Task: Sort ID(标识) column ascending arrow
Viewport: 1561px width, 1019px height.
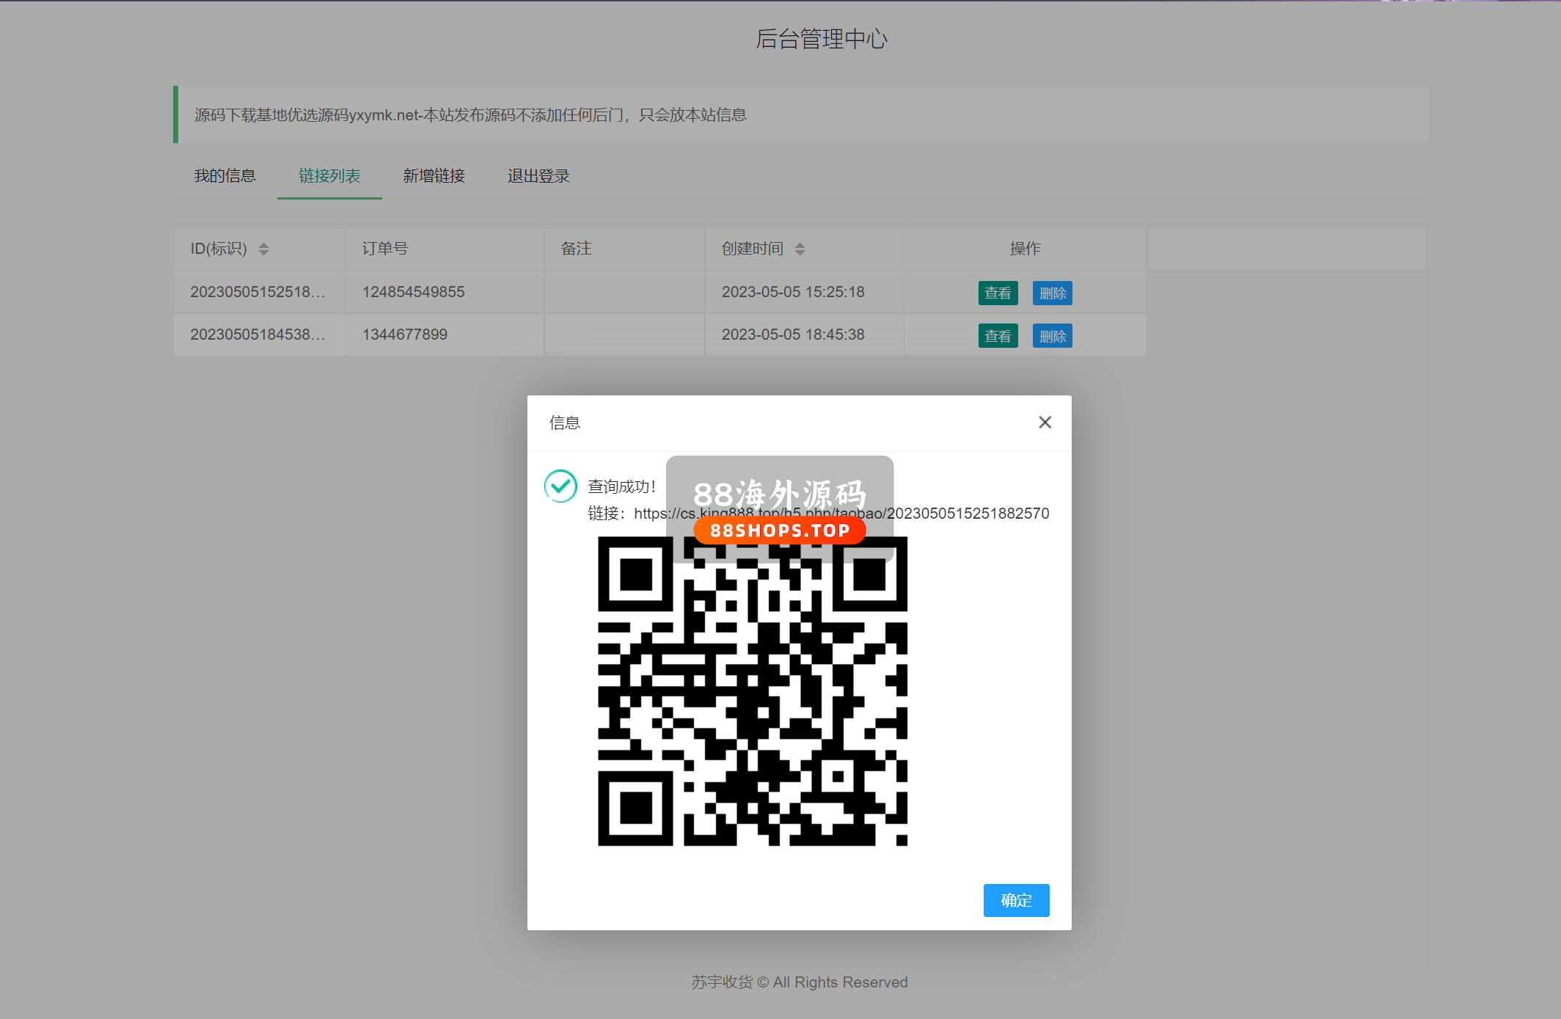Action: point(264,244)
